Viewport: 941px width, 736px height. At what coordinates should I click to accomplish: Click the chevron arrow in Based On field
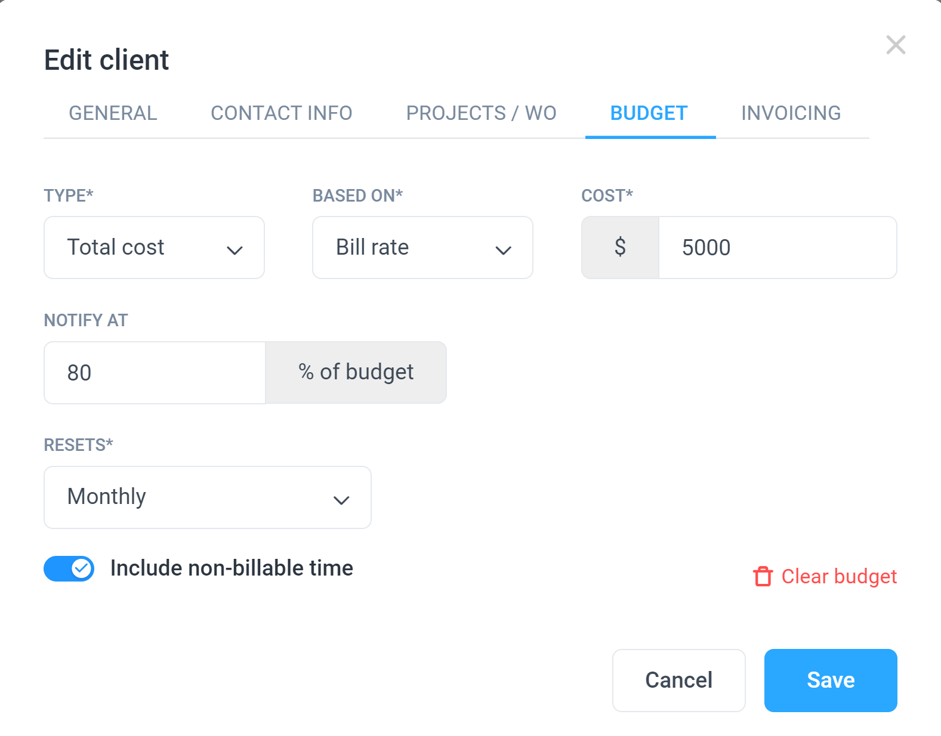click(504, 251)
